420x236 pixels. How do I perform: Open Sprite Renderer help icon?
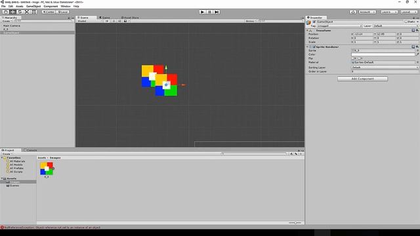pos(413,47)
